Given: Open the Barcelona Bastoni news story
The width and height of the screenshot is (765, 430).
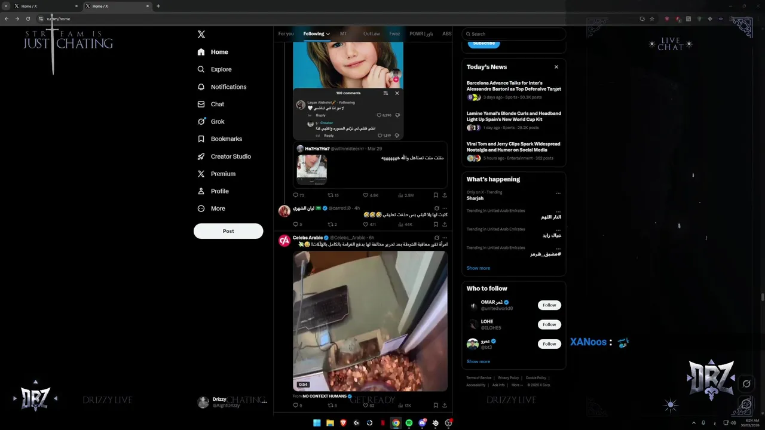Looking at the screenshot, I should [x=514, y=90].
